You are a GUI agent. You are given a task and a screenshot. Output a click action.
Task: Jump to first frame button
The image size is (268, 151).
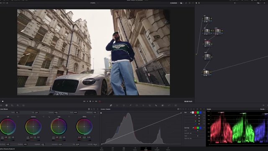84,102
